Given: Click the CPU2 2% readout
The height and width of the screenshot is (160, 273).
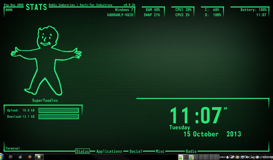Looking at the screenshot, I should (182, 15).
